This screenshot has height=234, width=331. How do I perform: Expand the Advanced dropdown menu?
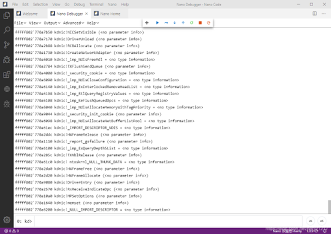[74, 23]
